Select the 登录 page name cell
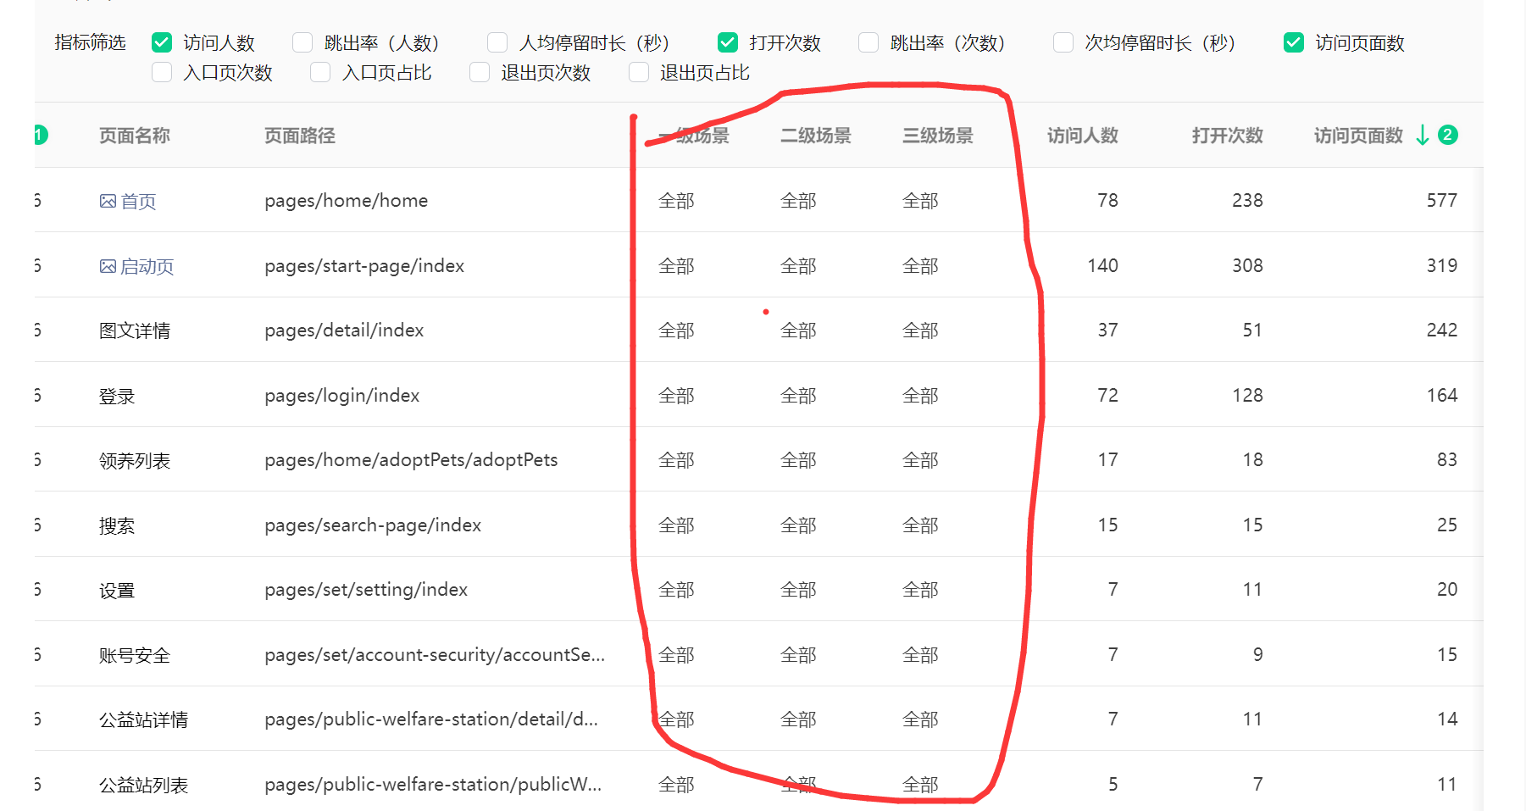This screenshot has height=811, width=1526. click(x=117, y=396)
